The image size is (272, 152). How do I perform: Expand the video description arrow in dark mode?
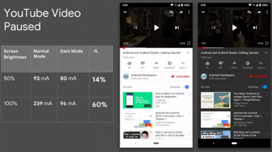pyautogui.click(x=266, y=53)
